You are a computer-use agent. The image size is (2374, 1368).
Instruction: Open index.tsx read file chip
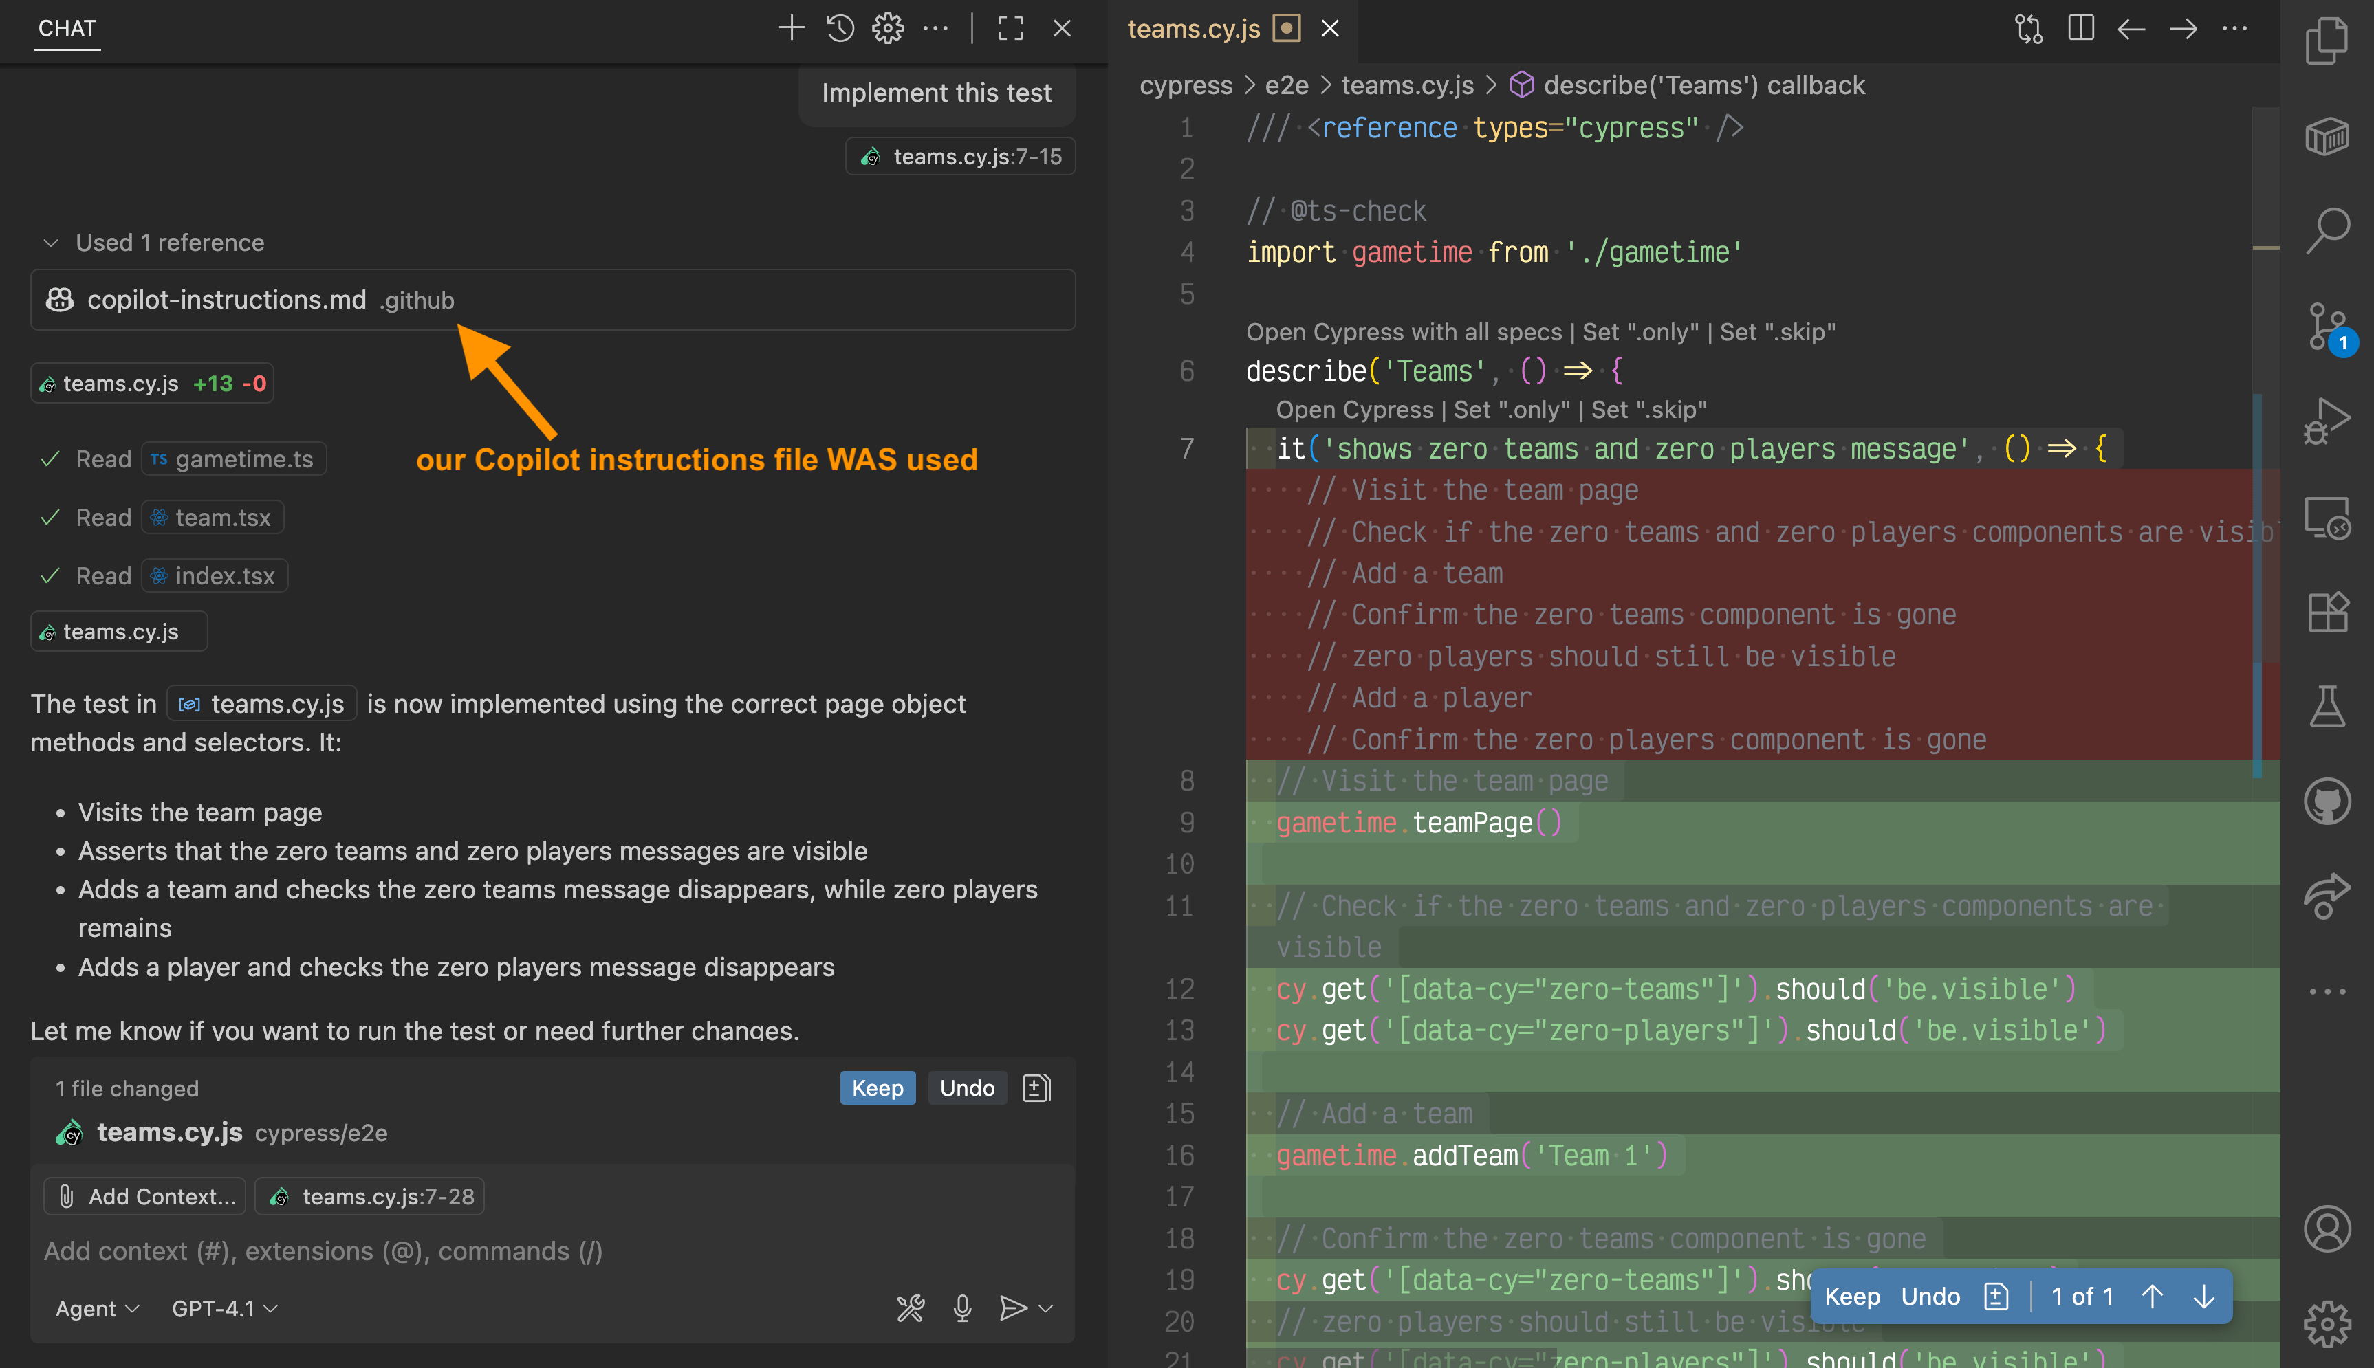215,575
